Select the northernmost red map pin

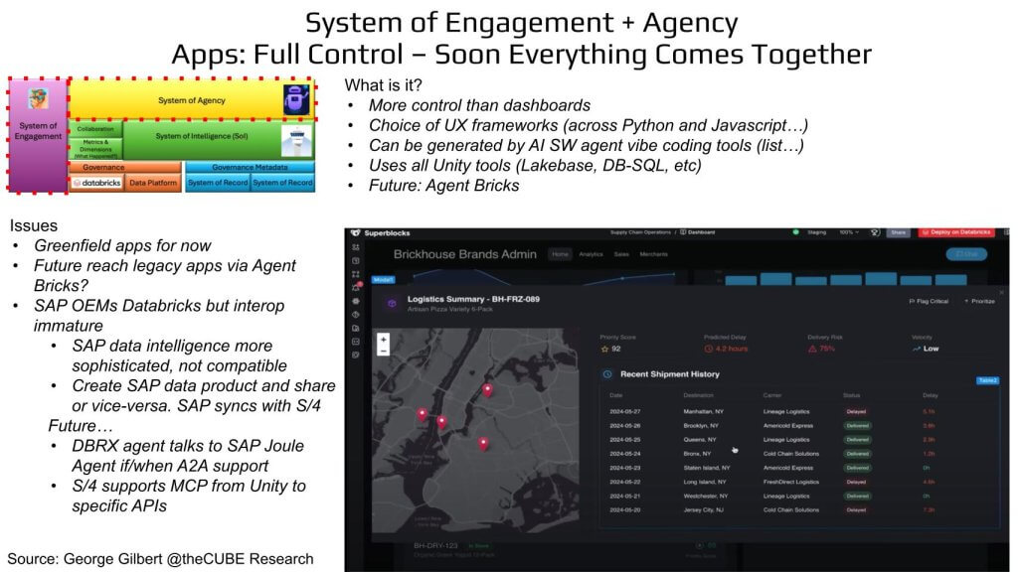coord(487,389)
